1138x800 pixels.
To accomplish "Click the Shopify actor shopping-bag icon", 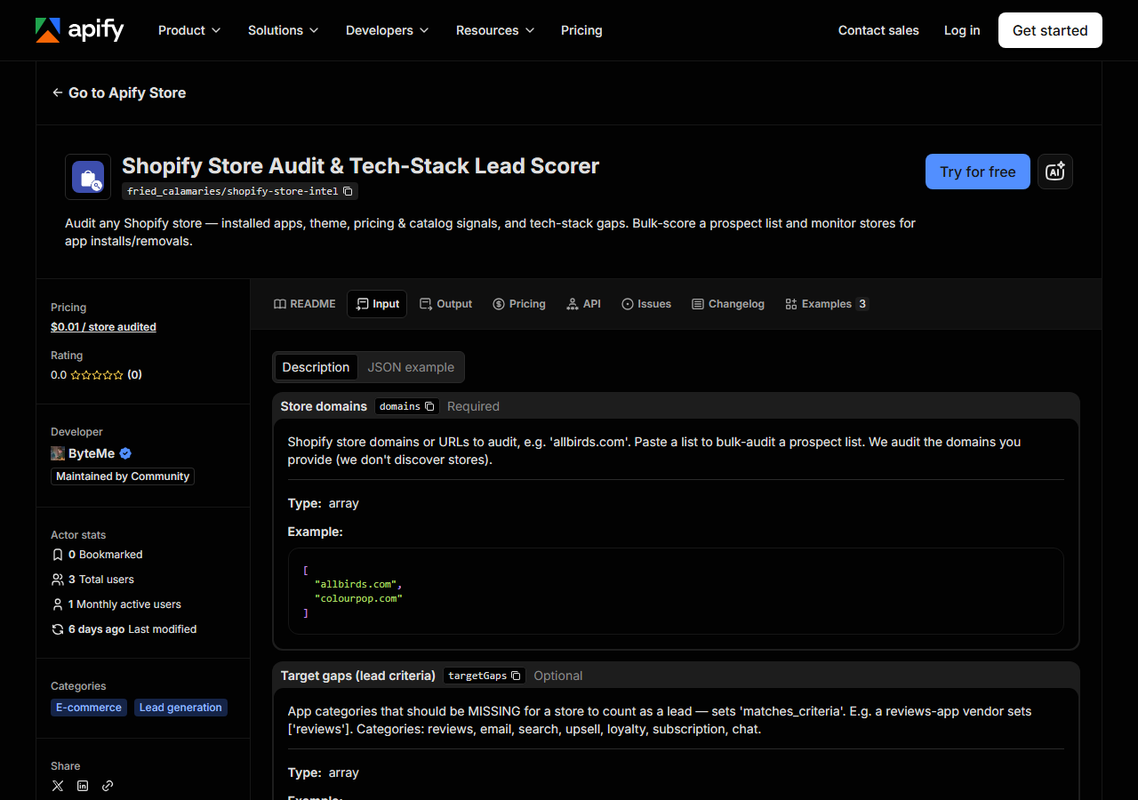I will [x=88, y=177].
